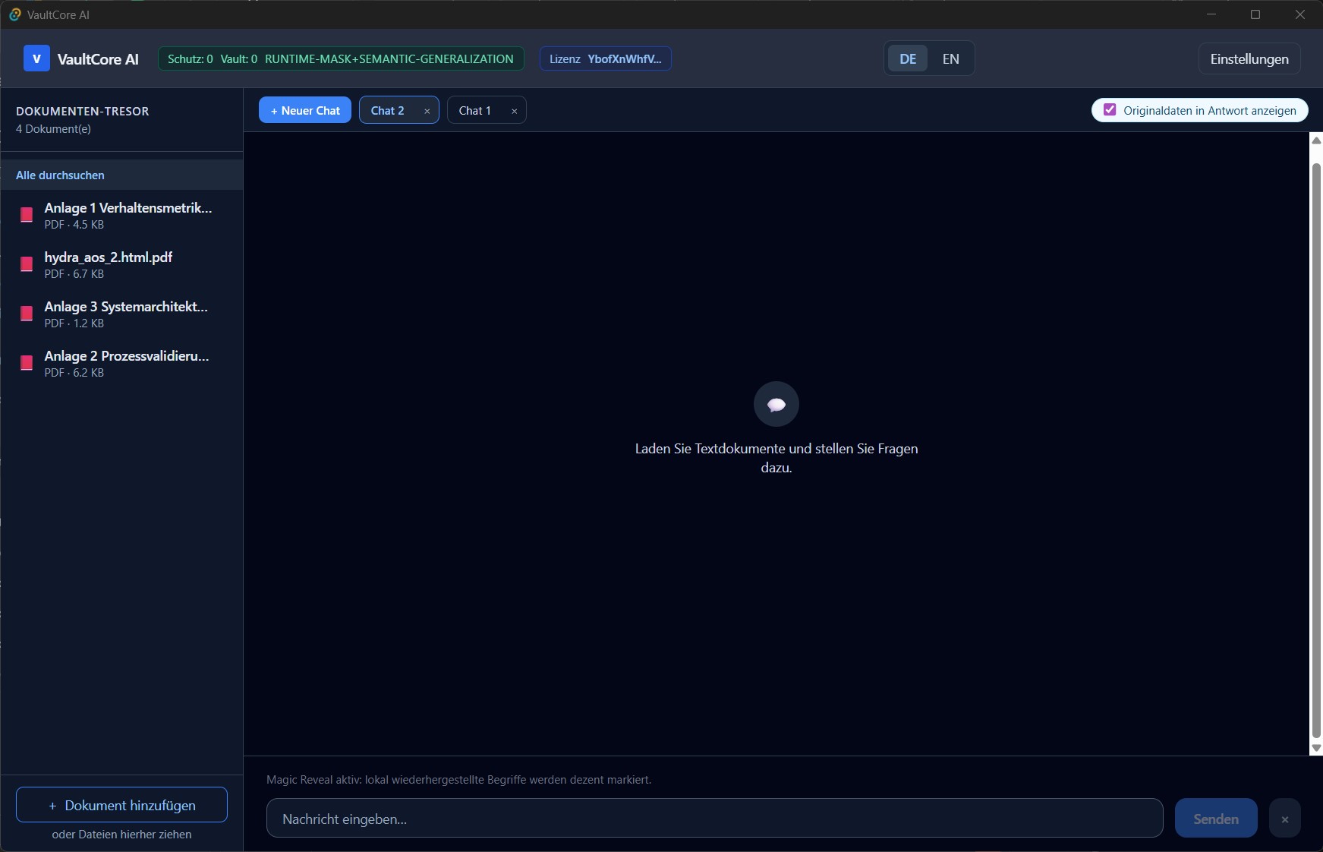Click the Lizenz key badge
1323x852 pixels.
tap(606, 58)
